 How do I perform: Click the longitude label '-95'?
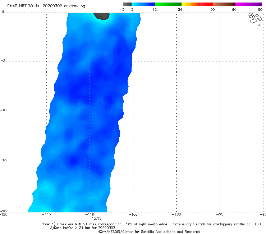click(x=220, y=214)
